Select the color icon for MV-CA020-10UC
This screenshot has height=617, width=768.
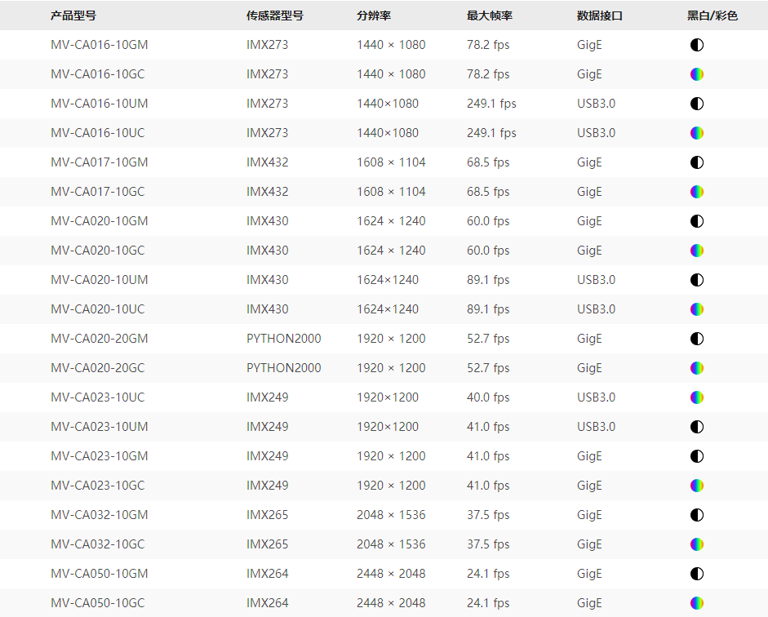tap(696, 309)
